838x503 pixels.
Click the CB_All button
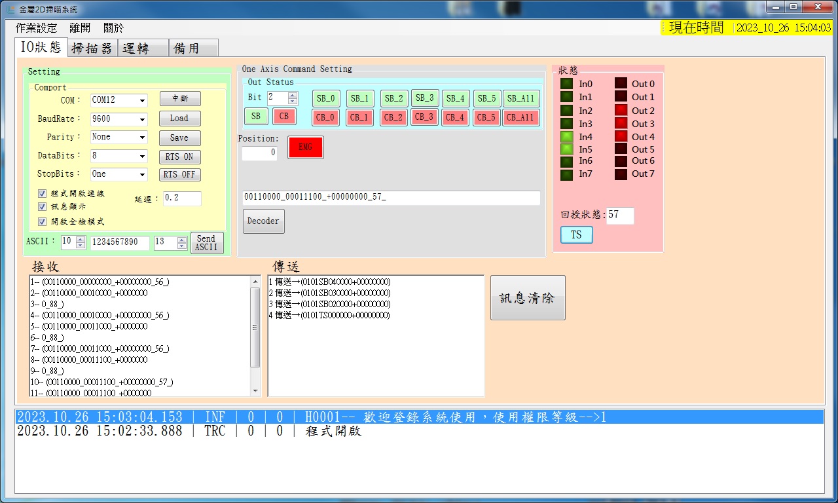[x=521, y=118]
